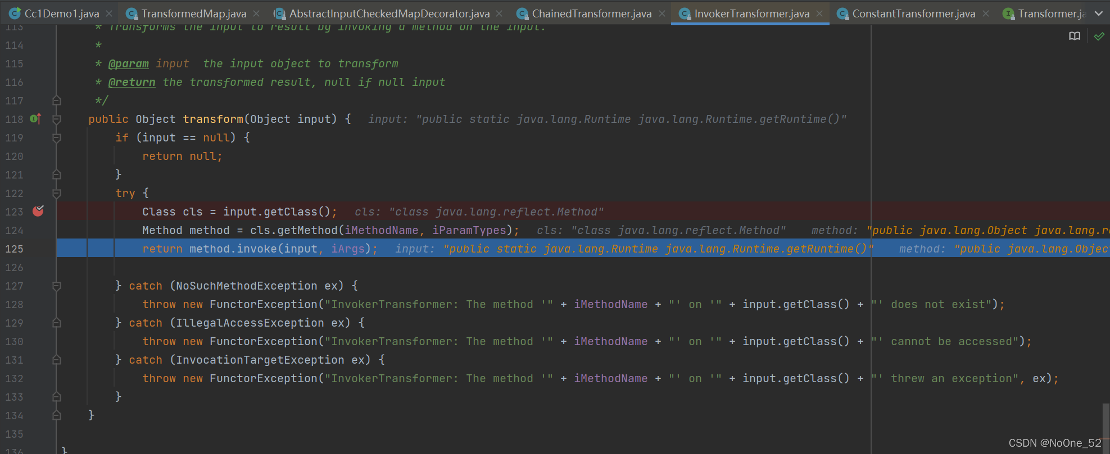This screenshot has height=454, width=1110.
Task: Click iArgs on line 125
Action: pos(348,249)
